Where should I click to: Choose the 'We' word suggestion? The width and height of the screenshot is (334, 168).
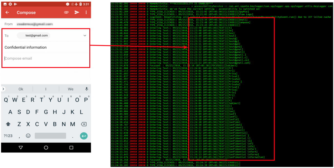[71, 89]
